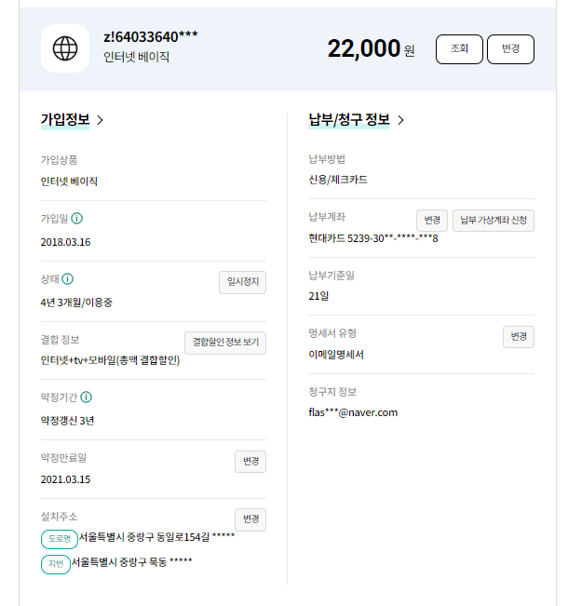Image resolution: width=568 pixels, height=606 pixels.
Task: Click the 일시정지 button
Action: coord(241,282)
